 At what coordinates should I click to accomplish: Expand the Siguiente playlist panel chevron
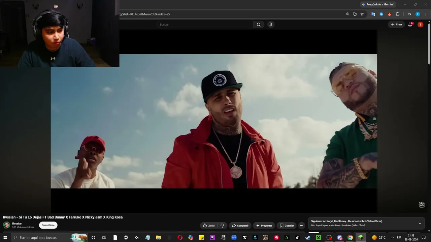tap(420, 223)
